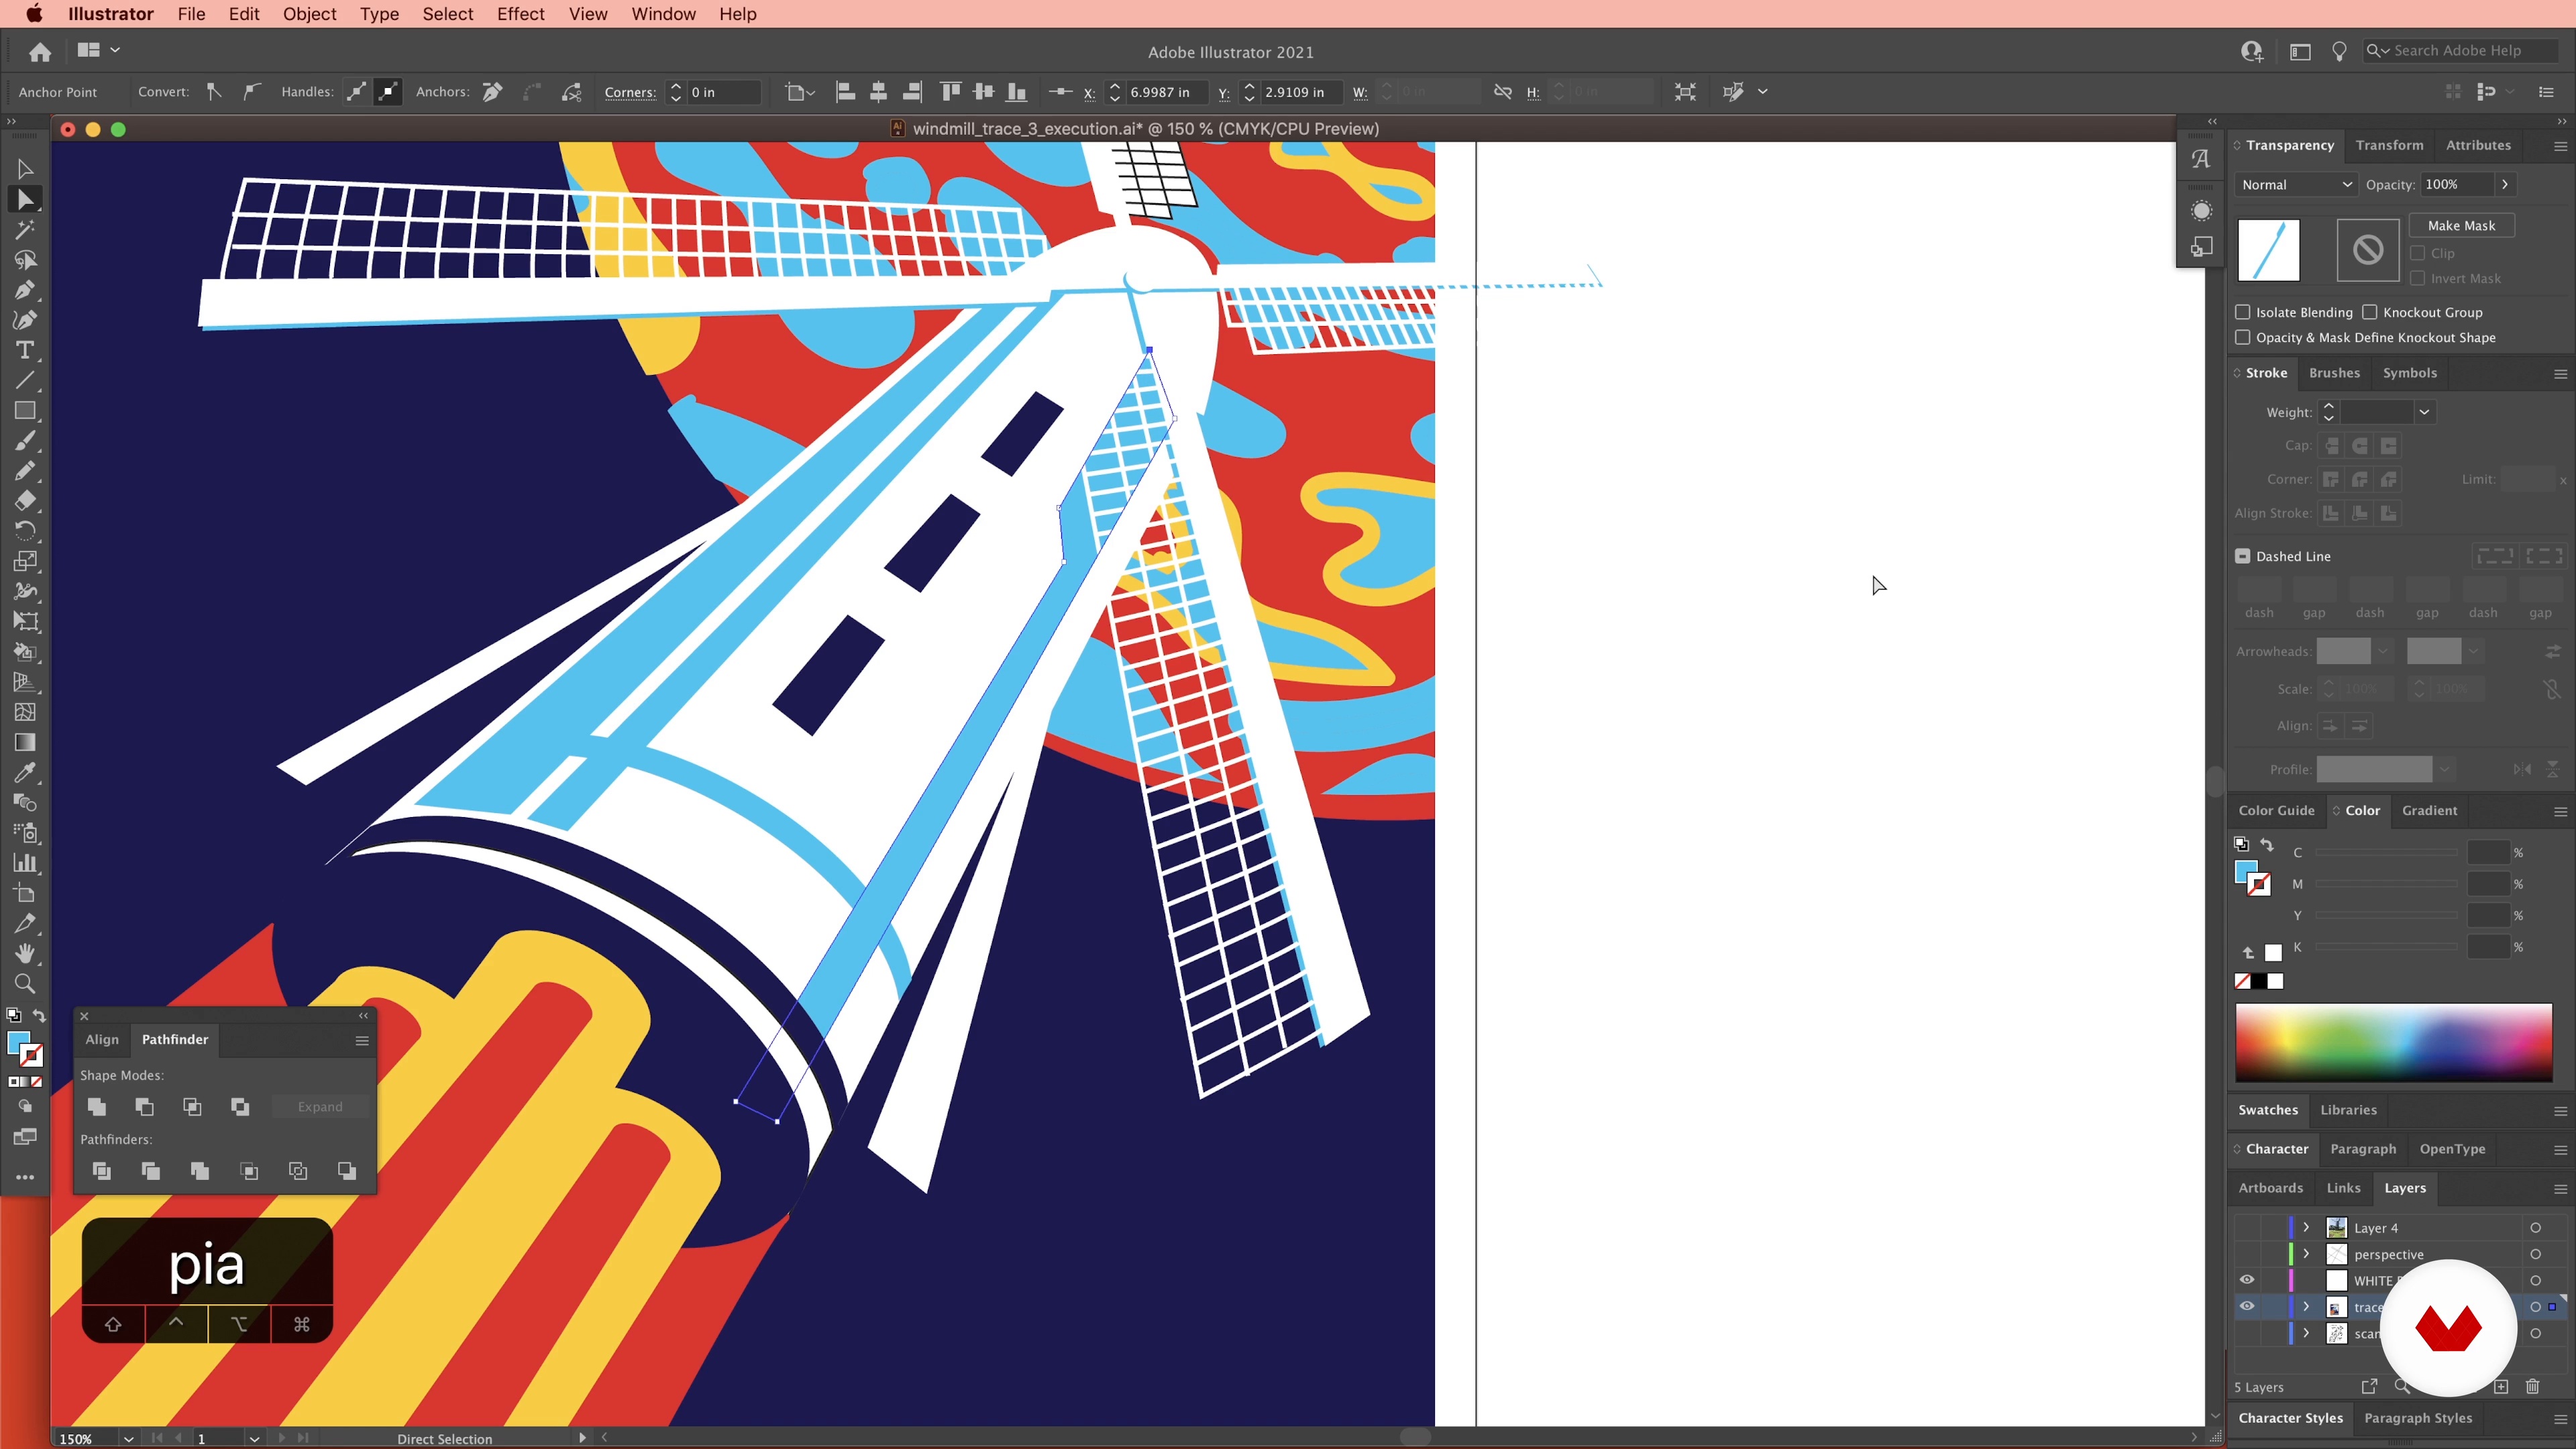Image resolution: width=2576 pixels, height=1449 pixels.
Task: Select the Eyedropper tool
Action: (25, 772)
